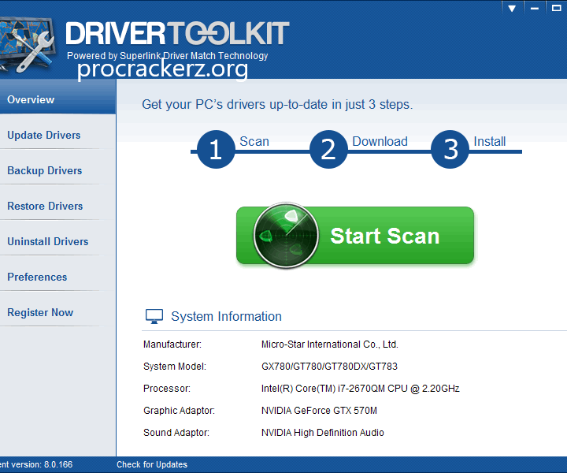The width and height of the screenshot is (567, 473).
Task: Select NVIDIA GeForce GTX 570M value
Action: [x=319, y=411]
